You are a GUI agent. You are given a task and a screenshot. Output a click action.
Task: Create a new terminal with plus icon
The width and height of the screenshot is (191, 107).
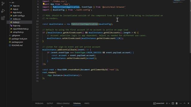click(167, 103)
